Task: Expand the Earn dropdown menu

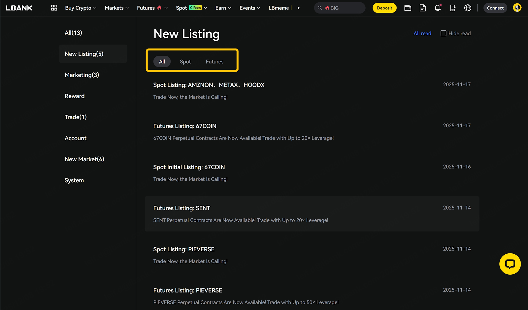Action: pos(223,8)
